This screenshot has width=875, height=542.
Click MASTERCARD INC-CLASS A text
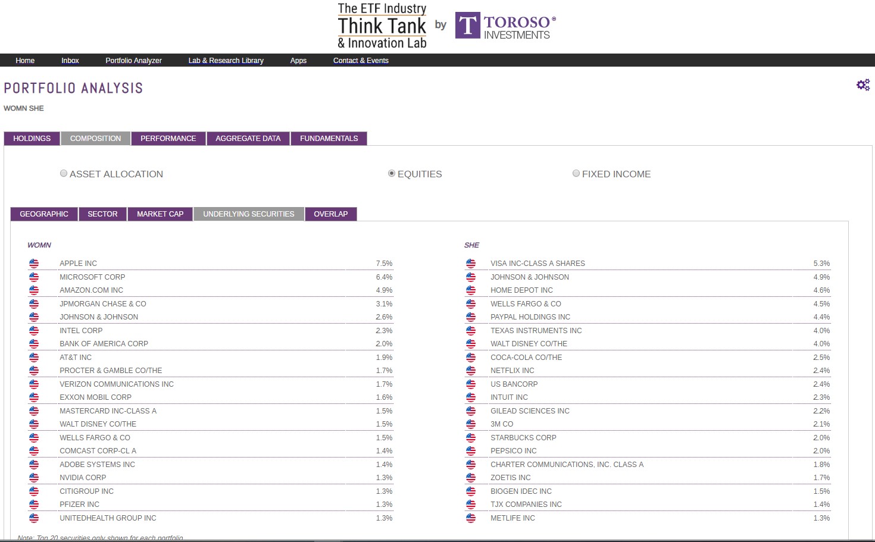(x=108, y=411)
